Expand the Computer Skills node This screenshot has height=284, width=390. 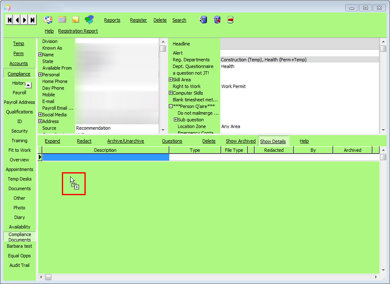pyautogui.click(x=171, y=93)
